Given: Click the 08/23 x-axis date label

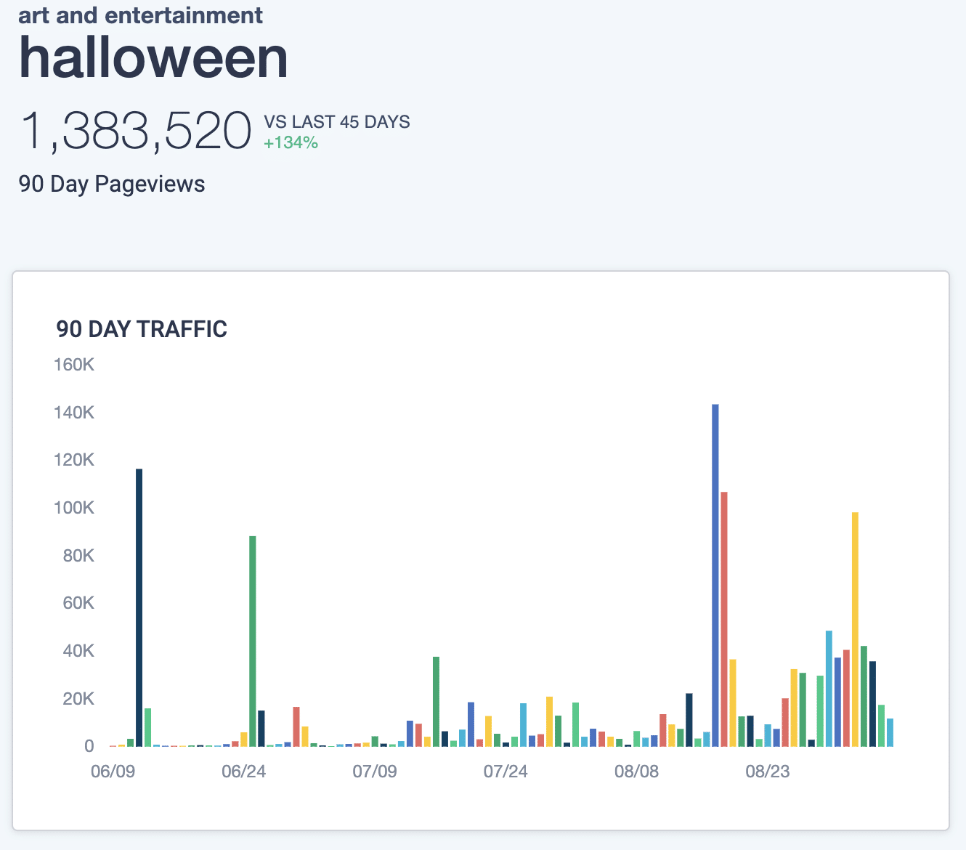Looking at the screenshot, I should pyautogui.click(x=768, y=771).
